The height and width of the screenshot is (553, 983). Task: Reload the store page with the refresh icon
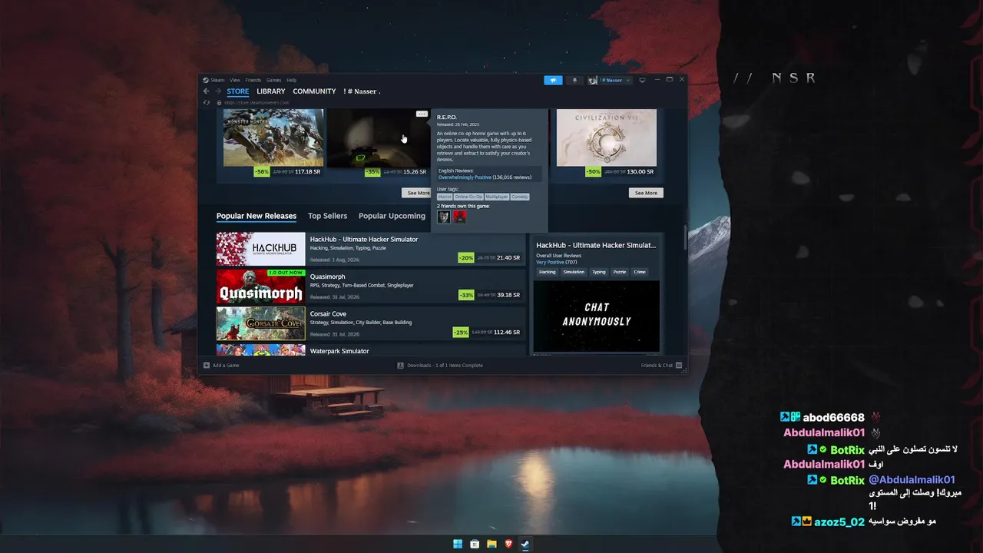click(x=206, y=102)
